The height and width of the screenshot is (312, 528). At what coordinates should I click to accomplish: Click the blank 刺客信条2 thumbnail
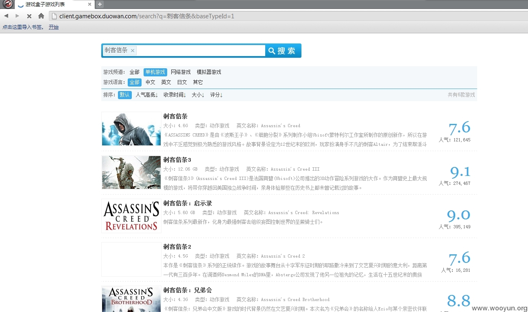(x=131, y=259)
